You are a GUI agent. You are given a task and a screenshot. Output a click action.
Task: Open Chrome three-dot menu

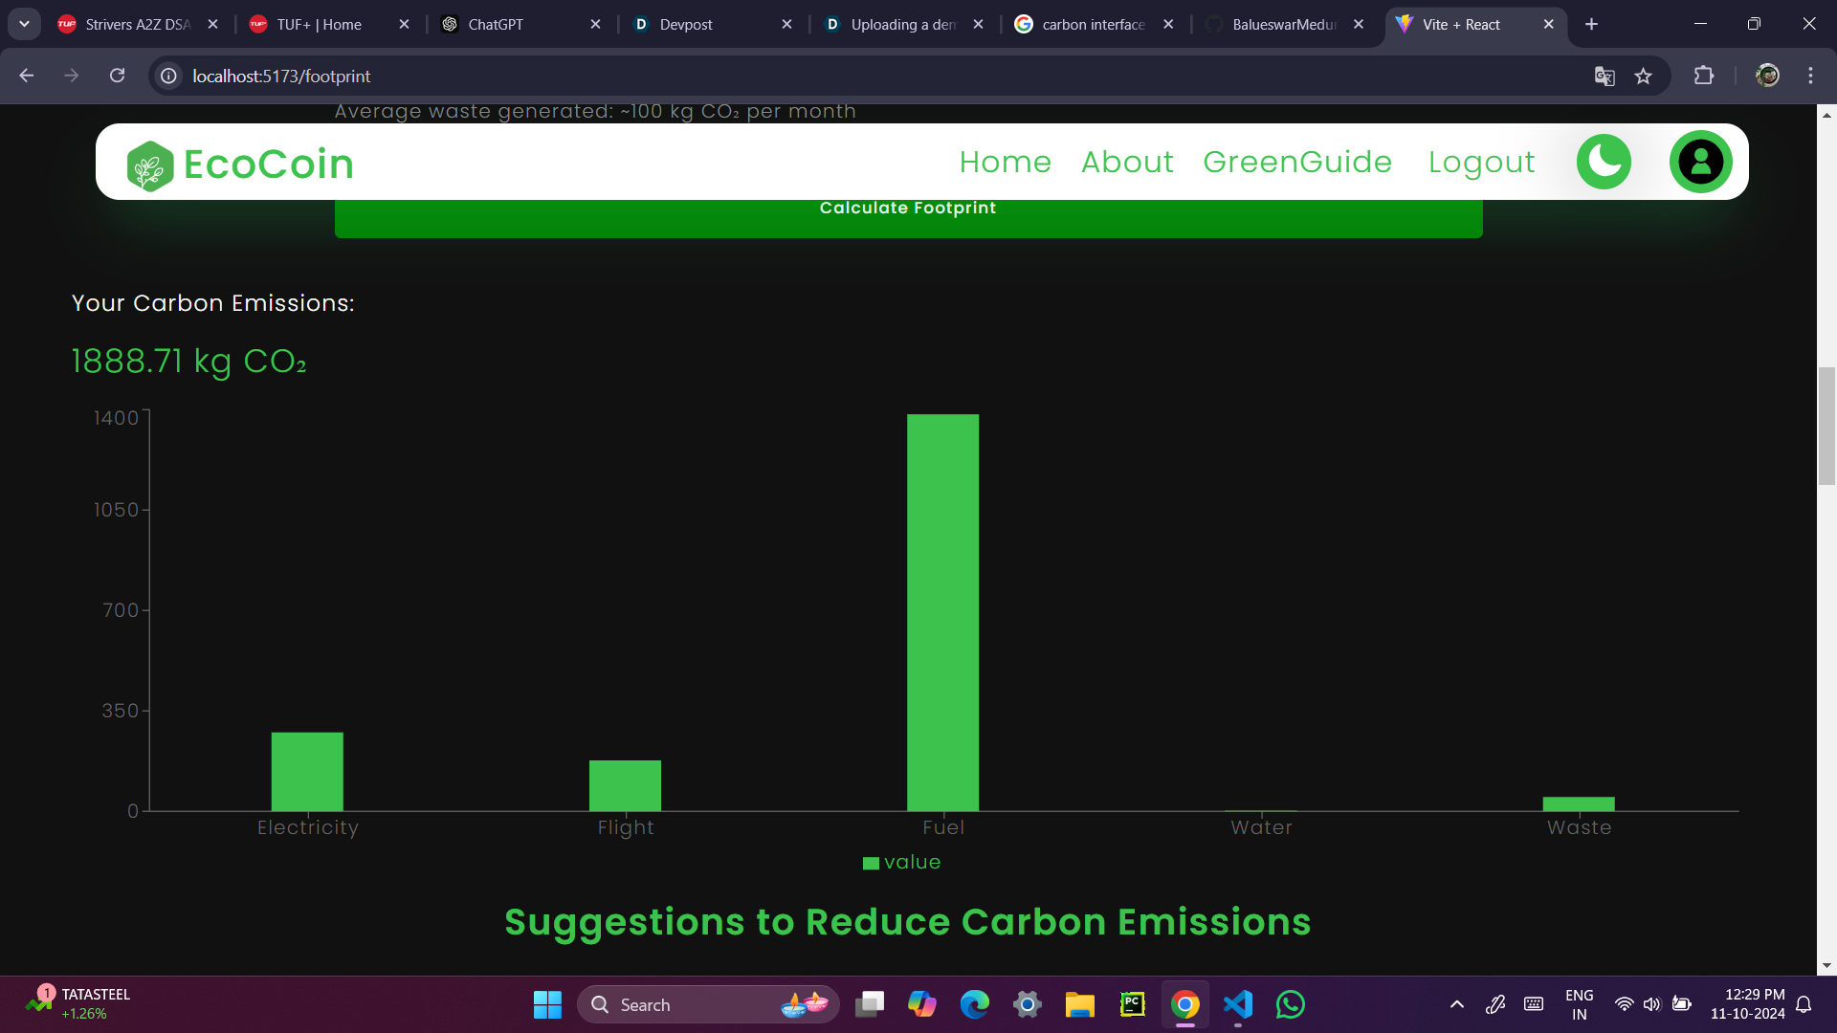(1810, 76)
